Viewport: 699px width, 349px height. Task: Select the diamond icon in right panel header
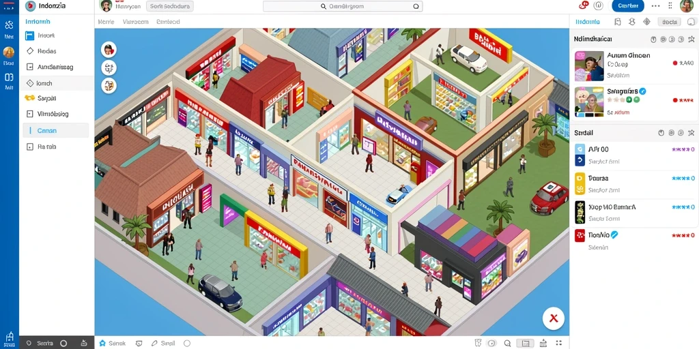pos(646,22)
